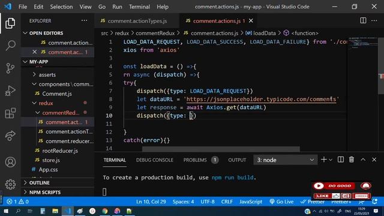This screenshot has height=216, width=384.
Task: Change language mode via JavaScript status item
Action: tap(251, 202)
